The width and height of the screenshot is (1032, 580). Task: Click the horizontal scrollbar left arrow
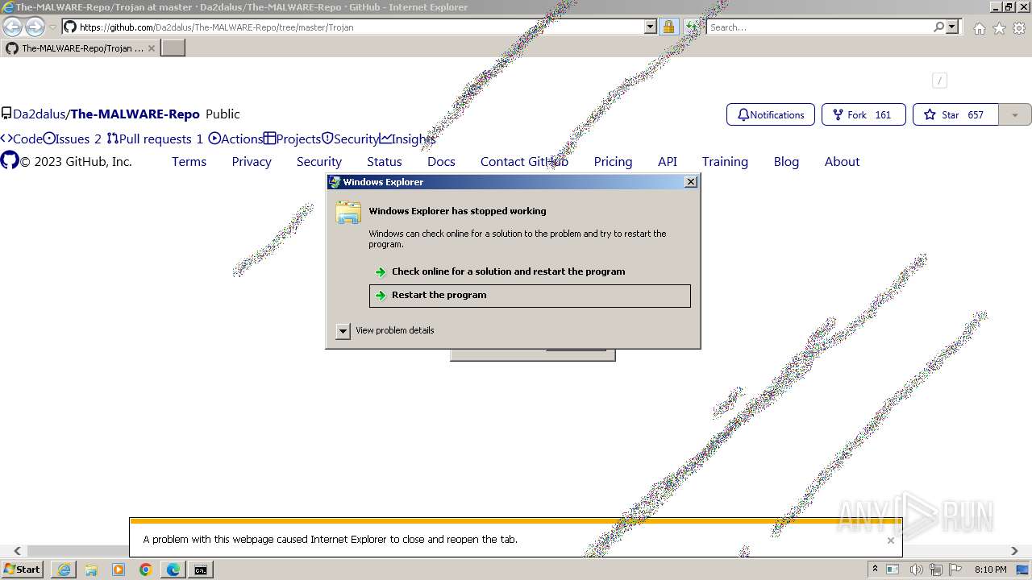pyautogui.click(x=17, y=551)
